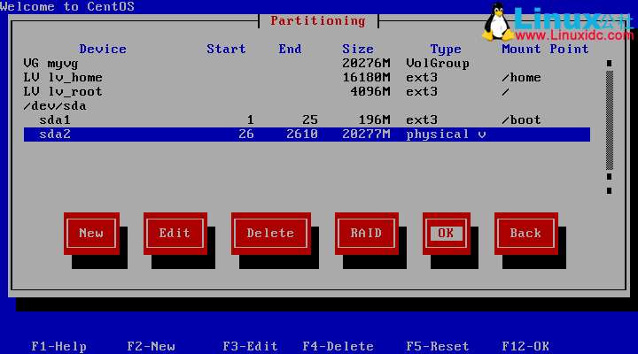
Task: Click the physical v type of sda2
Action: click(x=446, y=135)
